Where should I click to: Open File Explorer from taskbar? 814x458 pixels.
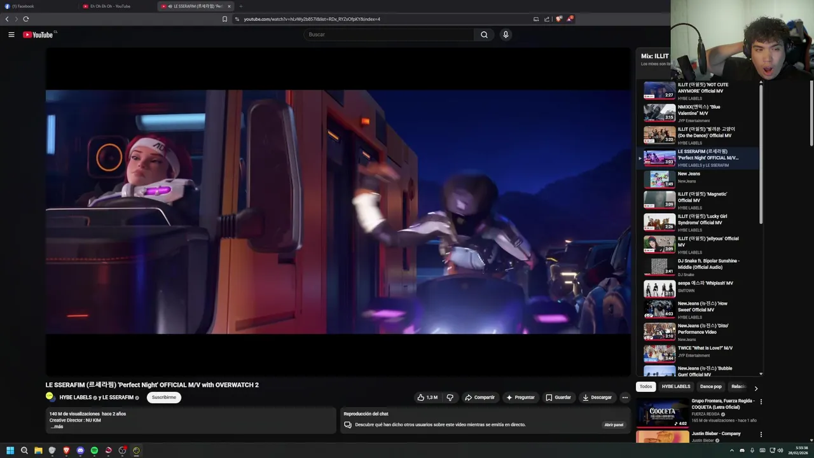38,450
